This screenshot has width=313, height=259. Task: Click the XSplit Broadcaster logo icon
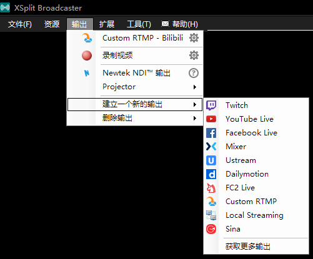pos(5,7)
